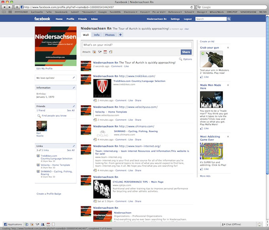Like the 'Grab your gun' ad thumbs-up

(202, 77)
